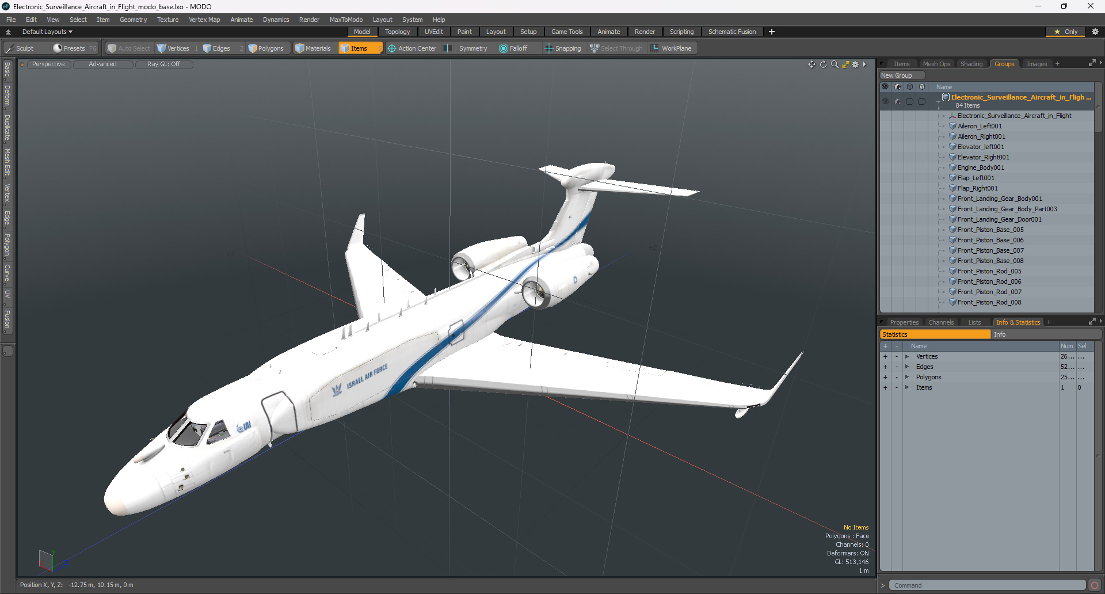Click the Info section header
The image size is (1105, 594).
coord(1046,334)
